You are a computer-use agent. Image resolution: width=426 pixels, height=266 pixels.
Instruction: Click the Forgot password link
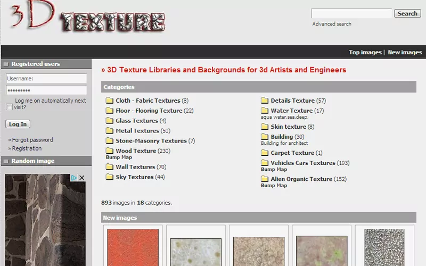pyautogui.click(x=32, y=140)
